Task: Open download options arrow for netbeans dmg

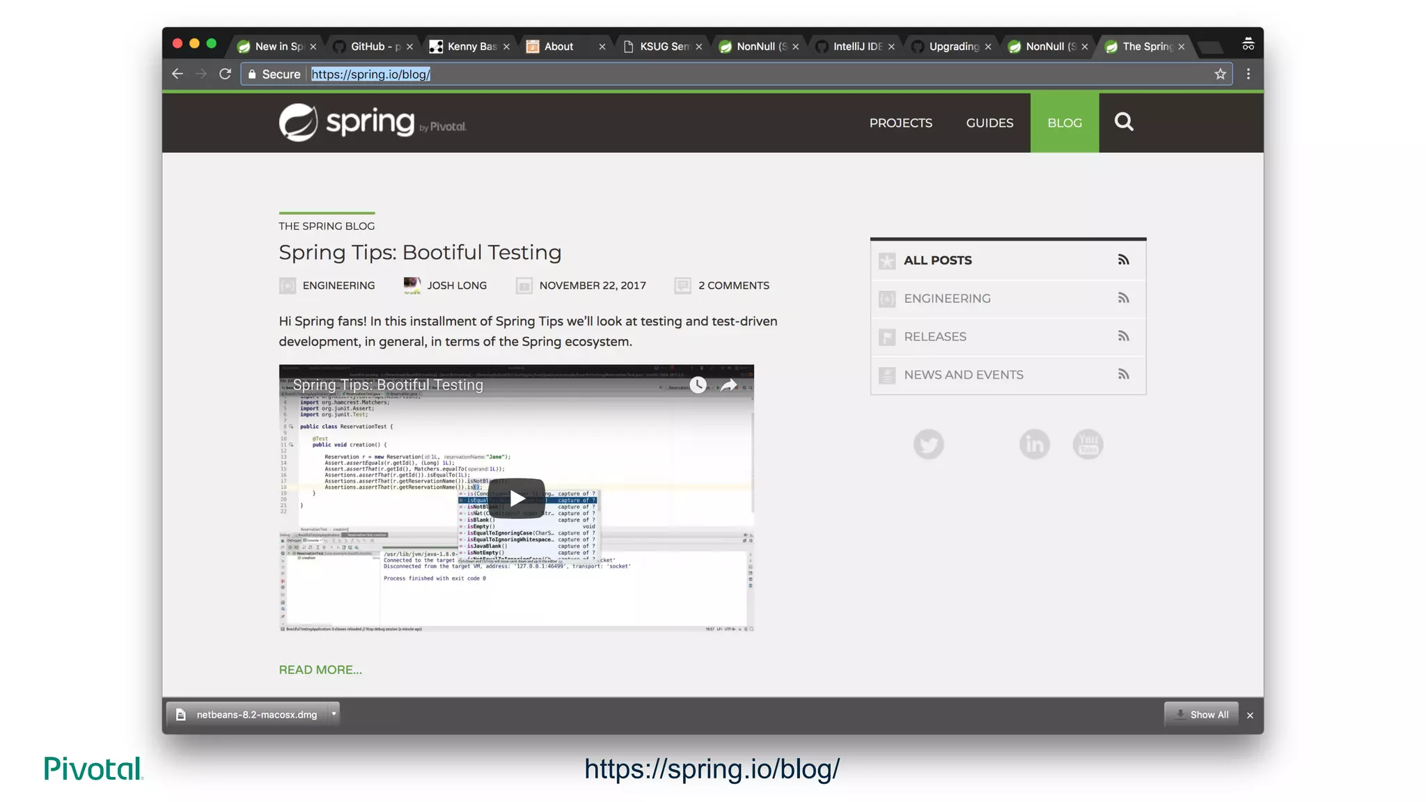Action: (x=334, y=714)
